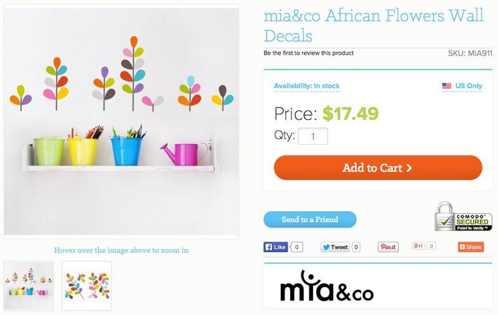Click the US Only shipping link

coord(469,86)
